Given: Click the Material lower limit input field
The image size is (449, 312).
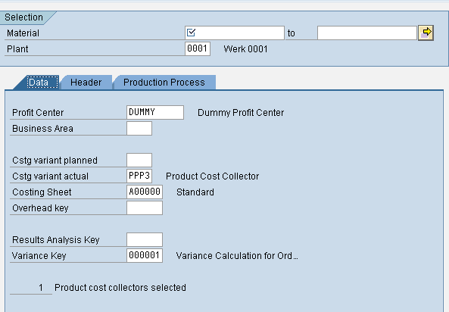Looking at the screenshot, I should coord(235,33).
